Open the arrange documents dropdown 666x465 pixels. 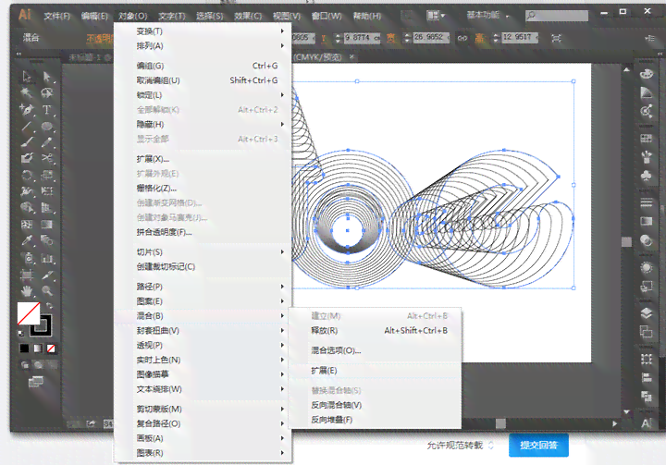point(436,16)
